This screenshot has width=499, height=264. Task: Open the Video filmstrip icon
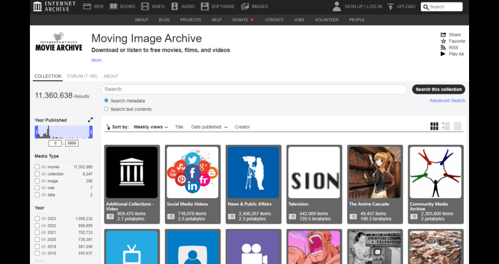tap(145, 6)
